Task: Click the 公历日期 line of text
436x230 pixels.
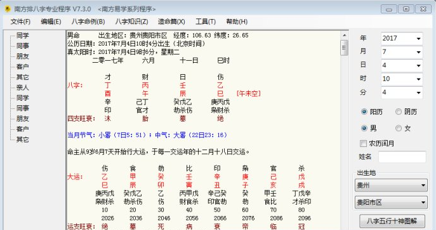Action: (136, 44)
